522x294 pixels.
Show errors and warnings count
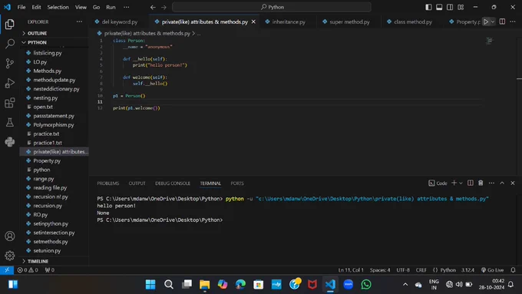(x=28, y=270)
